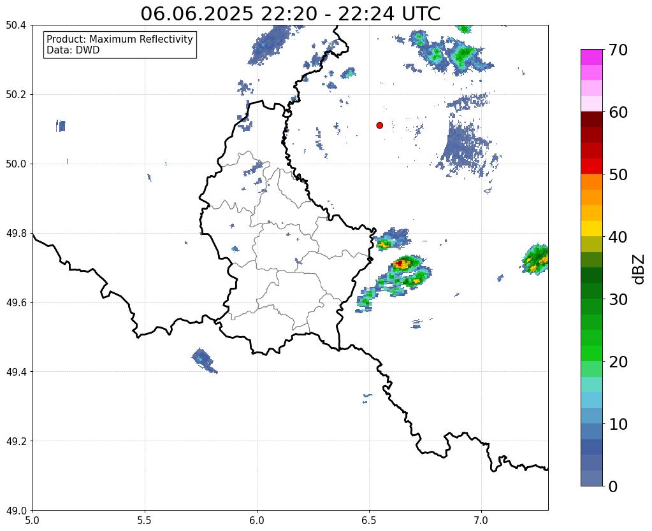Click the 5.5 longitude axis label

click(x=145, y=520)
